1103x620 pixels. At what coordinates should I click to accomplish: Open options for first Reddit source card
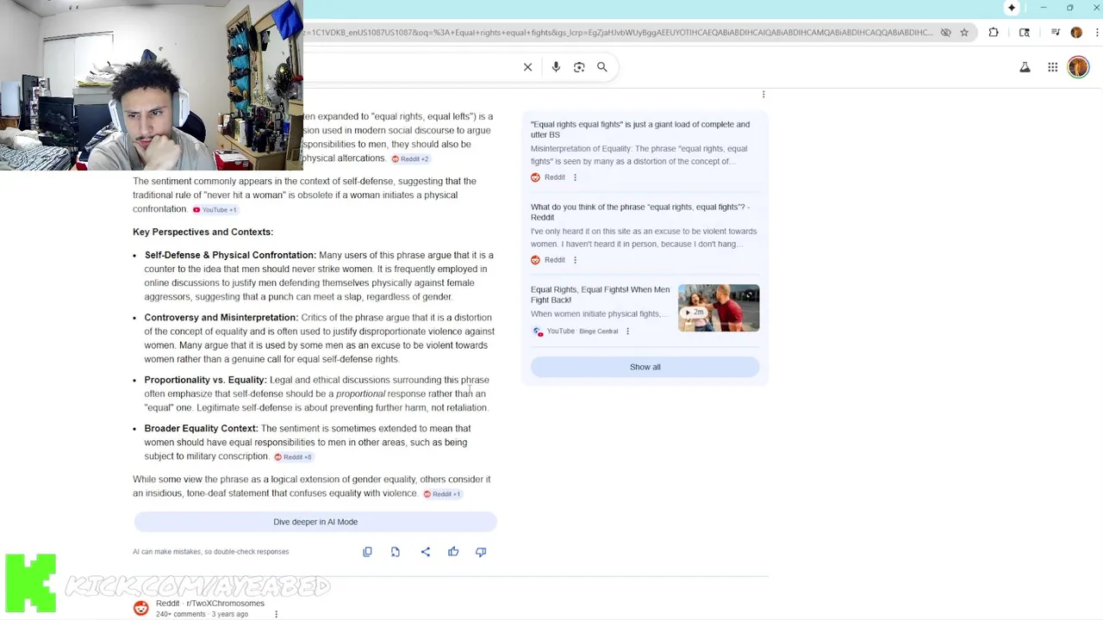pyautogui.click(x=575, y=177)
